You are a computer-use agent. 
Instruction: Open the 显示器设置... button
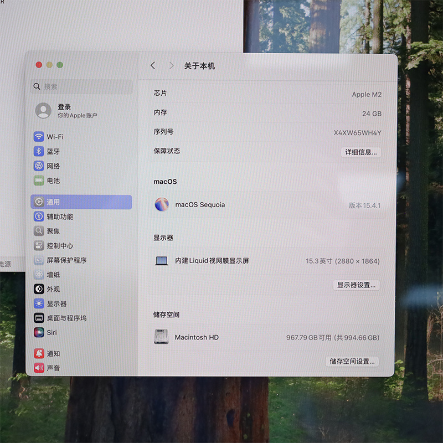(x=356, y=285)
